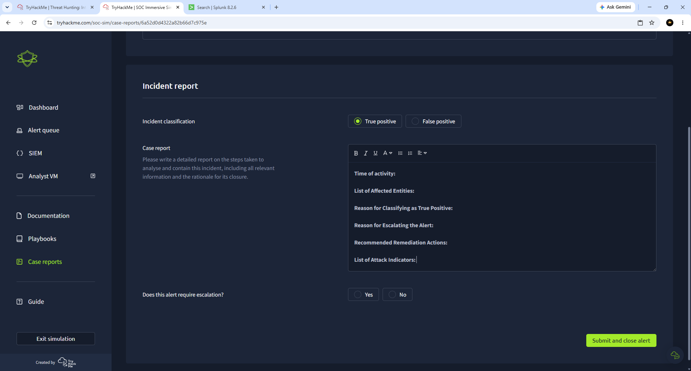Toggle underline formatting in editor toolbar
Image resolution: width=691 pixels, height=371 pixels.
375,153
